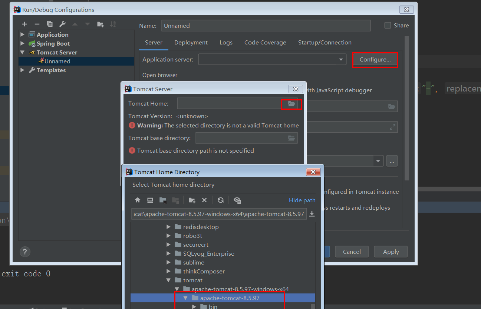Jump to desktop directory in chooser

tap(150, 200)
